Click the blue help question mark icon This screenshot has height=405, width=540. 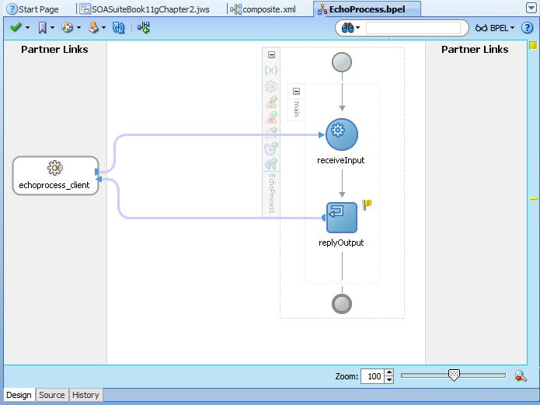(527, 28)
